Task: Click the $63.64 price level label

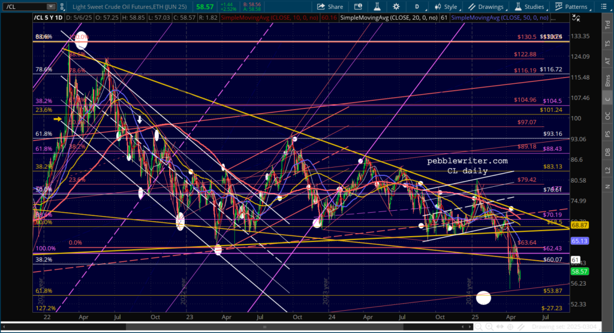Action: [526, 243]
